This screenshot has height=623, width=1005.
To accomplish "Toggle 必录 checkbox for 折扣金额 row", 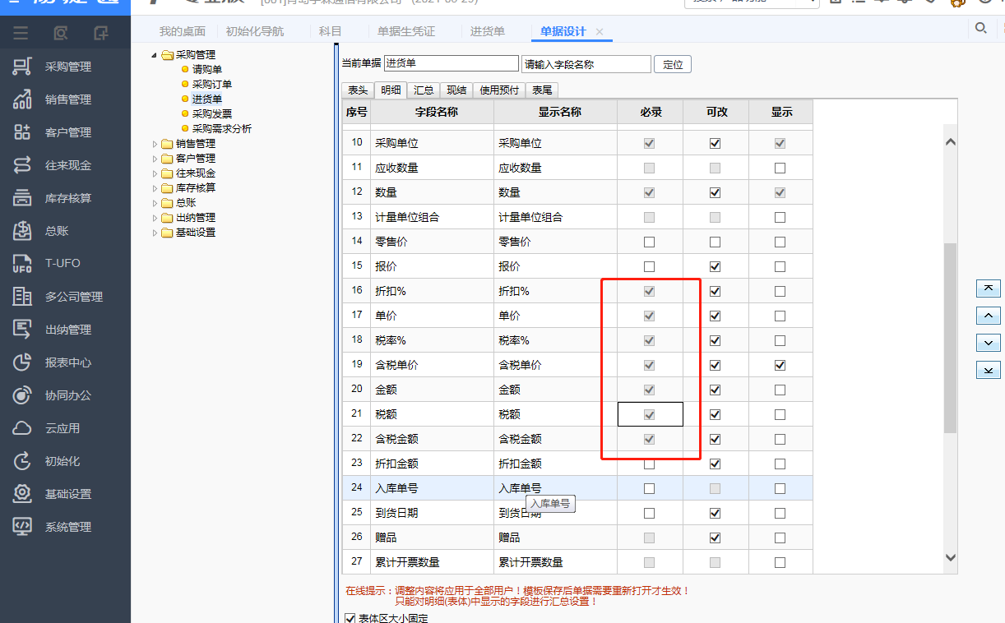I will (x=649, y=464).
